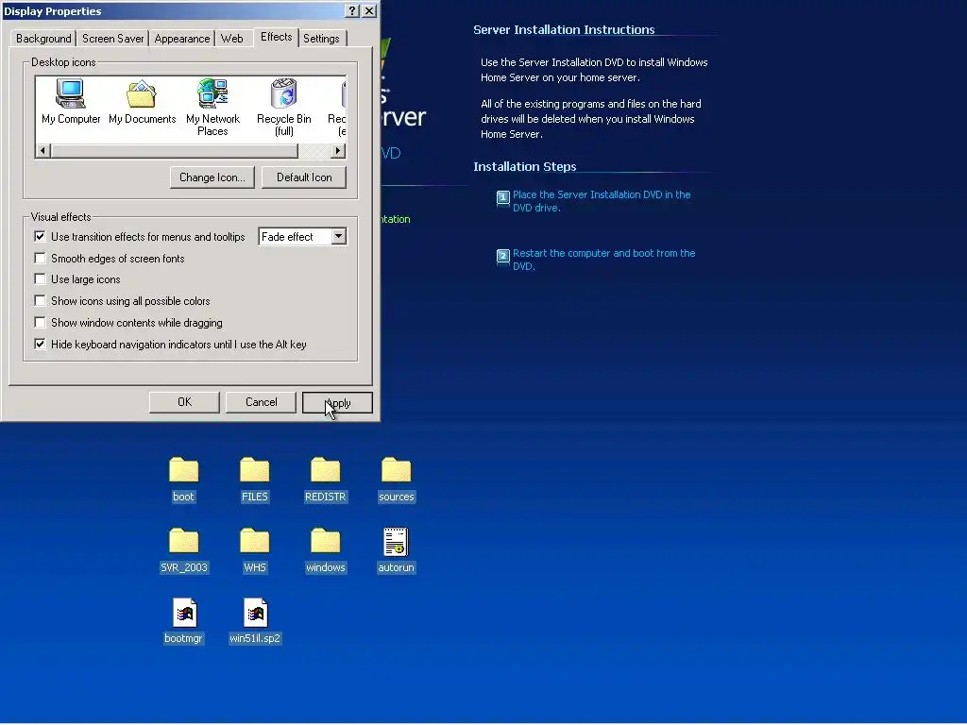967x725 pixels.
Task: Toggle transition effects for menus and tooltips
Action: (x=40, y=237)
